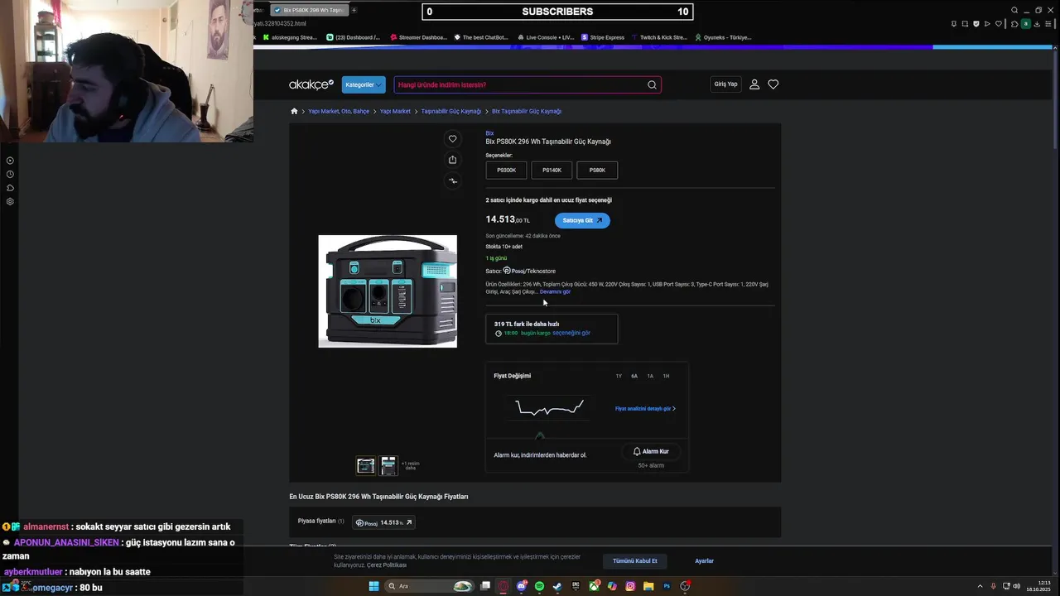Open the Stripe Express bookmark
The image size is (1060, 596).
[603, 37]
